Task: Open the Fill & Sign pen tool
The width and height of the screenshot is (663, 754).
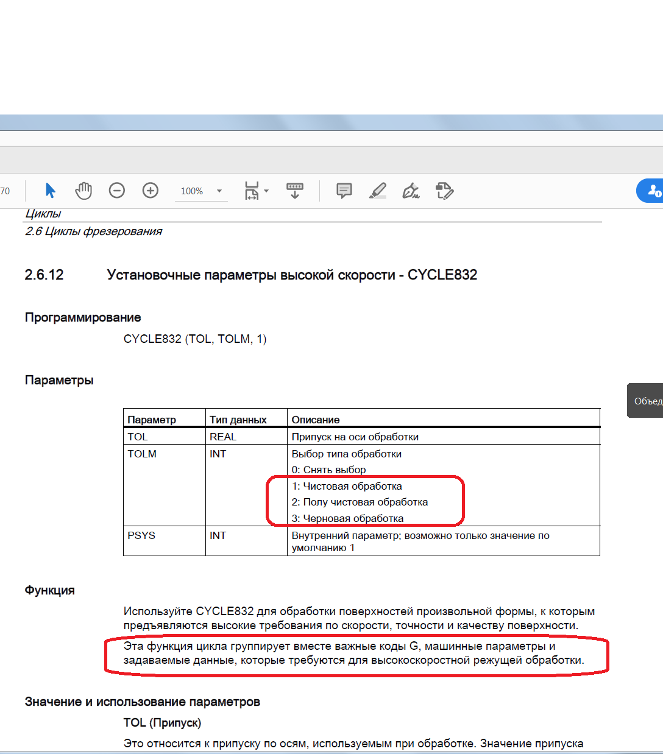Action: tap(411, 191)
